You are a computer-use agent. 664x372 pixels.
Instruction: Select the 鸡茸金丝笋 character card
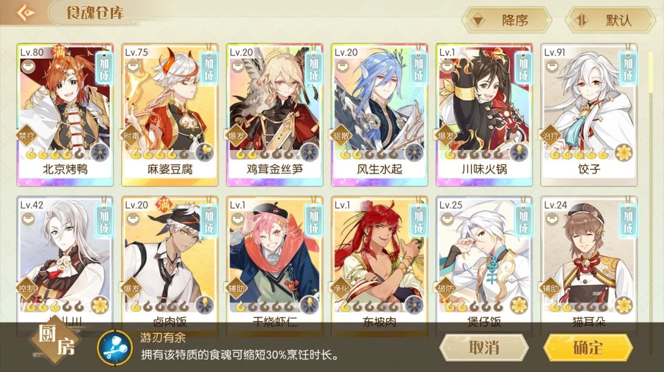point(275,115)
